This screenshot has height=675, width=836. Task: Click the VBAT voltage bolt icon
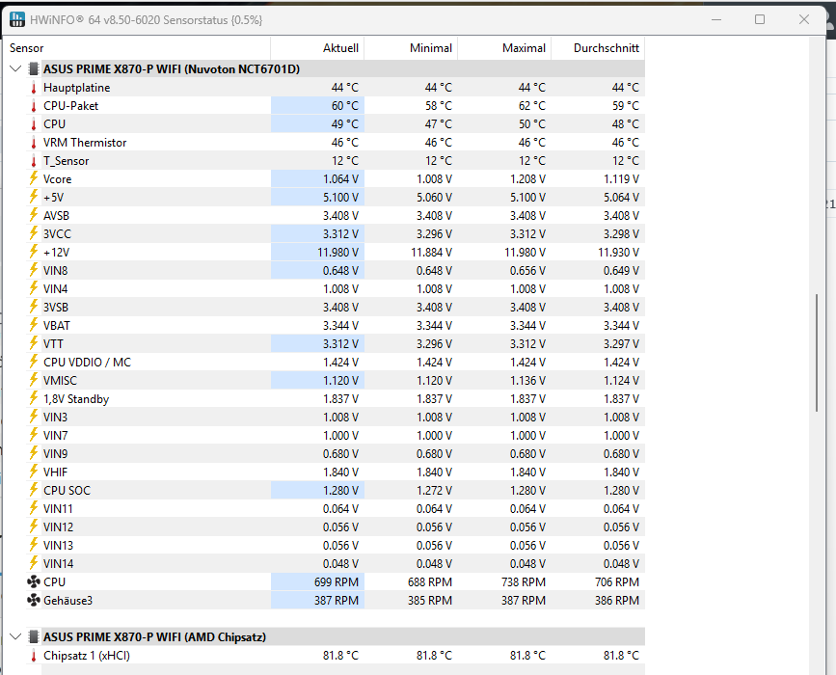[34, 325]
